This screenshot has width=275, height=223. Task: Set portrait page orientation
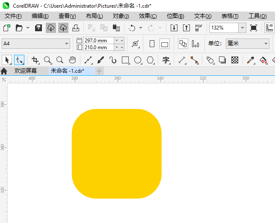(x=152, y=44)
